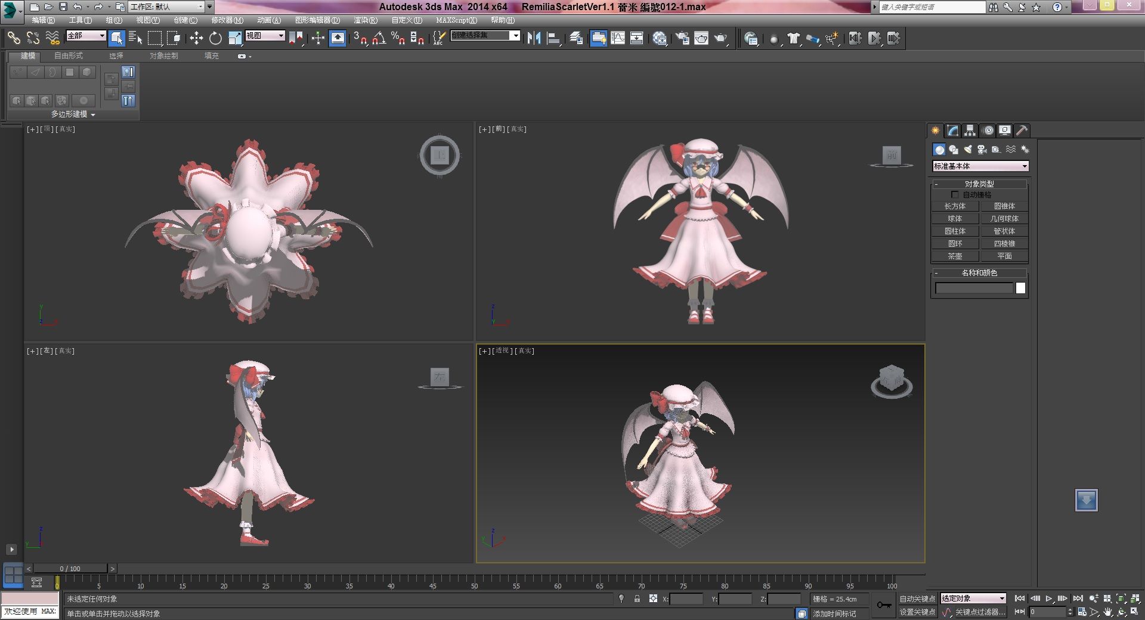1145x620 pixels.
Task: Open the Select by Name tool
Action: 135,38
